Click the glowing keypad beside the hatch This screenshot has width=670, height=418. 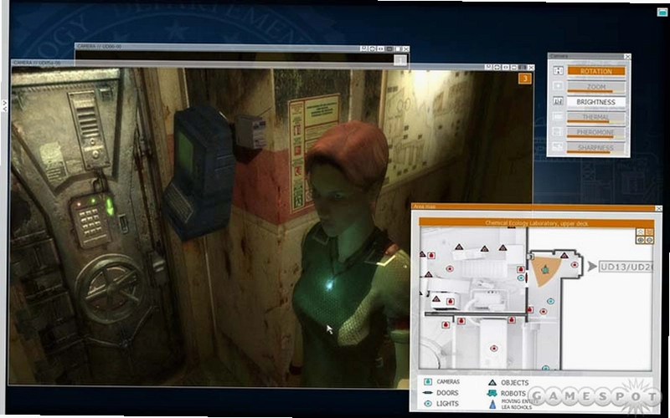coord(91,221)
